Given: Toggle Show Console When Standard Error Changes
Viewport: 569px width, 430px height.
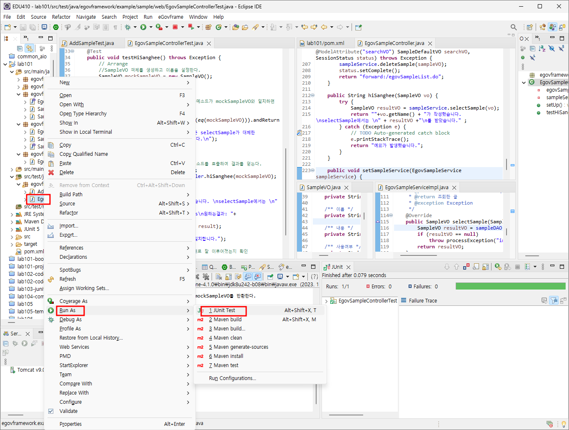Looking at the screenshot, I should point(257,277).
